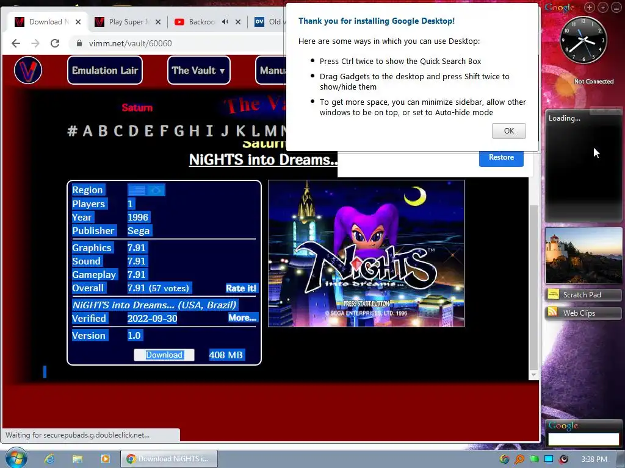This screenshot has width=625, height=468.
Task: Select letter M in the vault index
Action: coord(270,130)
